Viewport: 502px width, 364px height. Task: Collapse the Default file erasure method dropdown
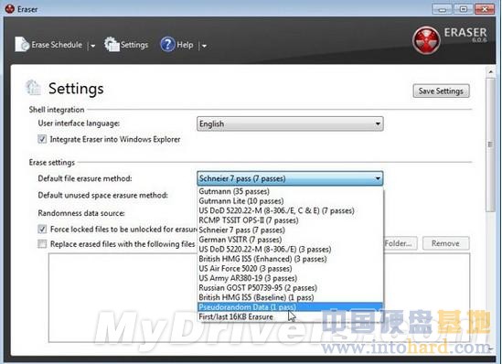click(x=290, y=178)
